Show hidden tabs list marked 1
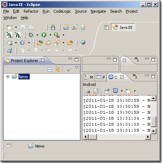This screenshot has width=162, height=163. [x=137, y=59]
